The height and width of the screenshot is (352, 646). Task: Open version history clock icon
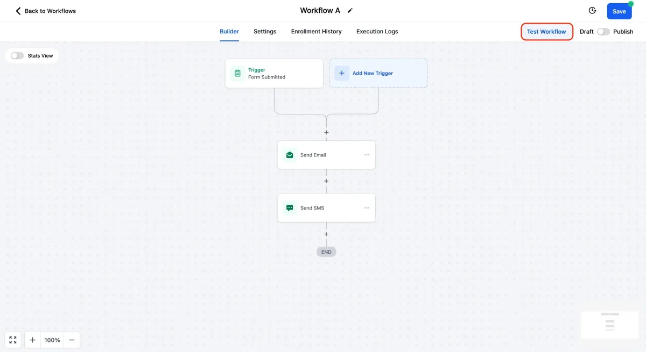tap(593, 11)
